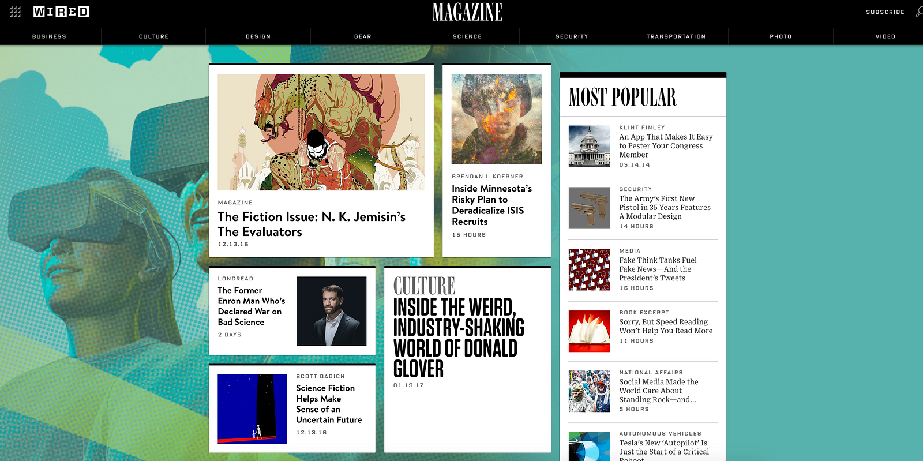Click the NATIONAL AFFAIRS label
Screen dimensions: 923x461
tap(651, 373)
